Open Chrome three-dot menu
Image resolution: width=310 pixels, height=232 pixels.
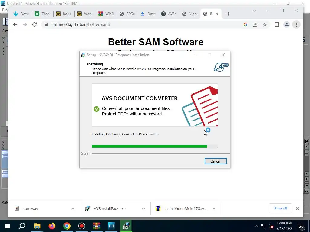(x=296, y=24)
